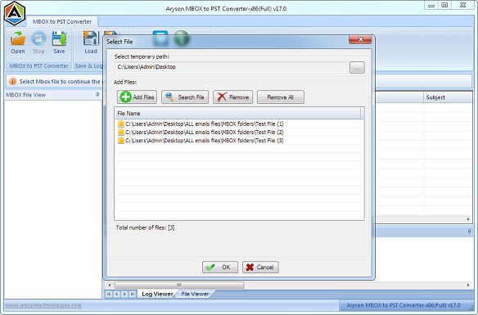The image size is (478, 315).
Task: Browse temporary path with ellipsis button
Action: click(357, 68)
